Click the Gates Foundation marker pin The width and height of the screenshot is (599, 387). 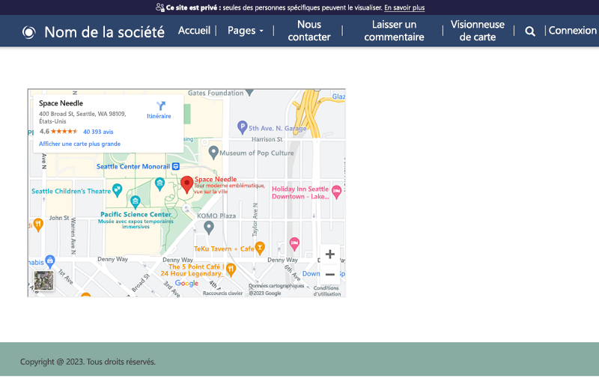pyautogui.click(x=249, y=93)
